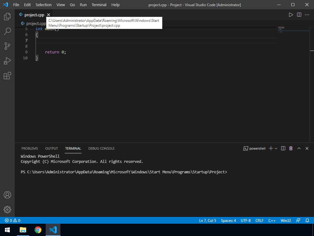Open the Manage gear settings icon

[x=7, y=210]
